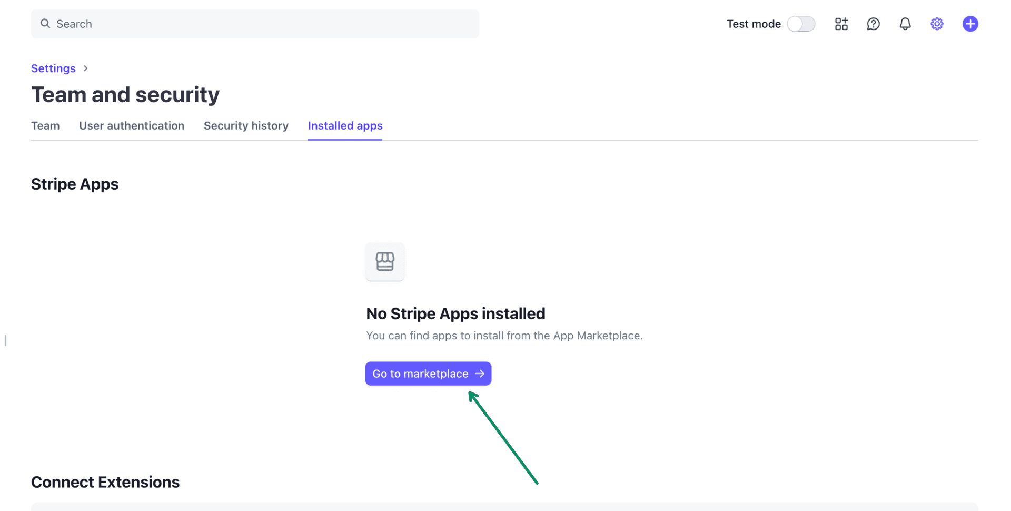Click the Search input field
The width and height of the screenshot is (1011, 511).
pyautogui.click(x=255, y=24)
